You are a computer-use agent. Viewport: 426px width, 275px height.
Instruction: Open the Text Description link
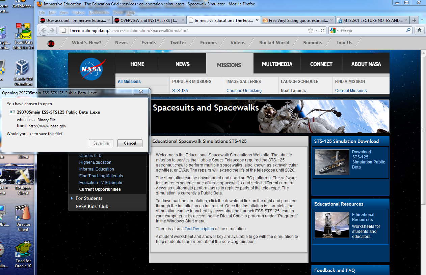[x=199, y=229]
